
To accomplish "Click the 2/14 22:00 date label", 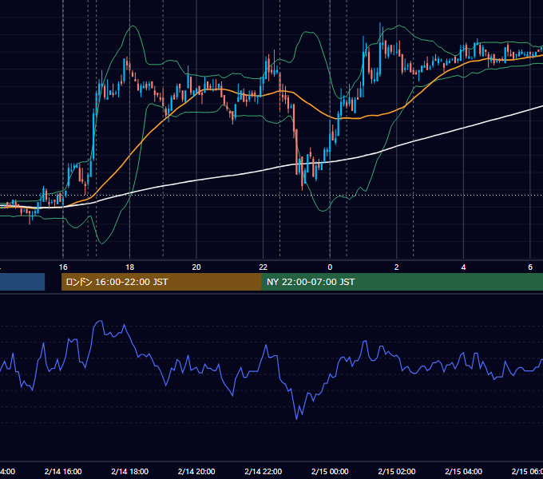I will point(264,471).
